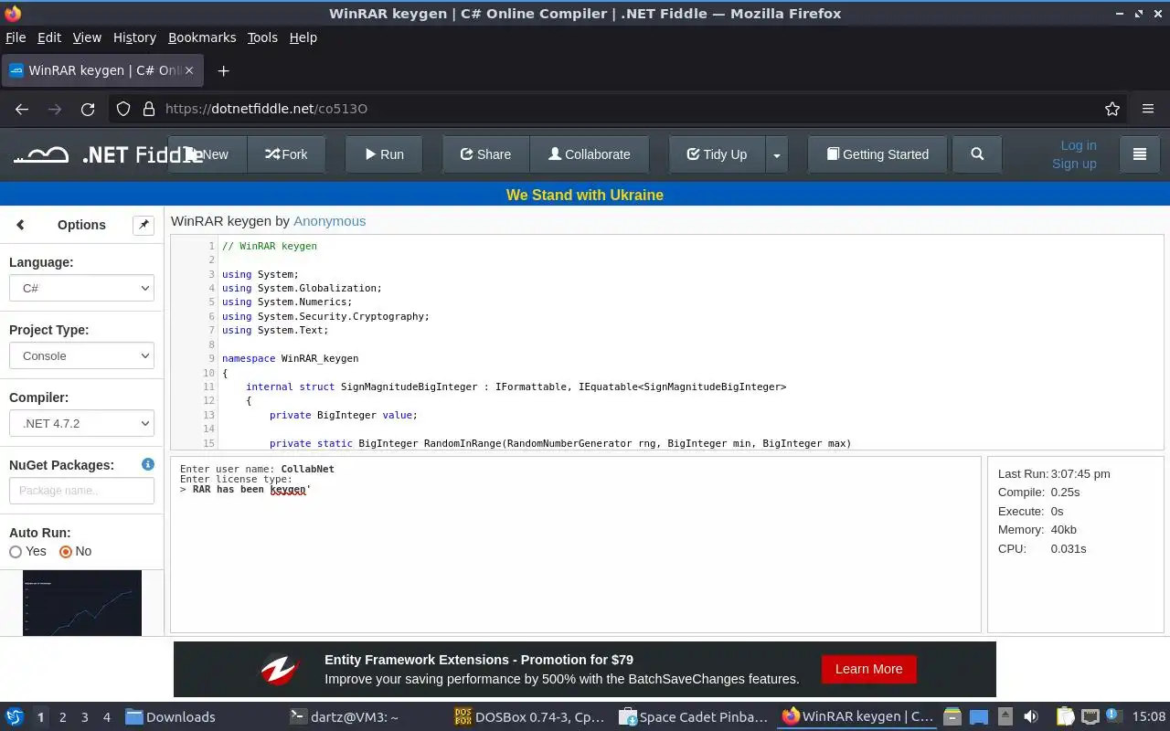Open the Project Type dropdown
This screenshot has width=1170, height=731.
tap(81, 355)
